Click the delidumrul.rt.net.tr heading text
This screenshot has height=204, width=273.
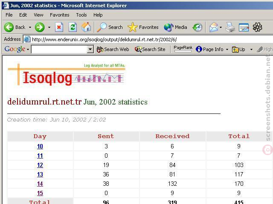[44, 102]
